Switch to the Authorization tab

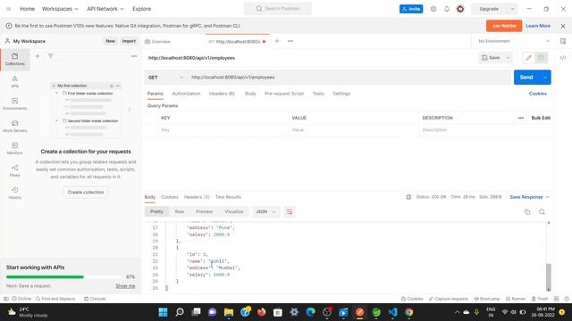coord(186,94)
